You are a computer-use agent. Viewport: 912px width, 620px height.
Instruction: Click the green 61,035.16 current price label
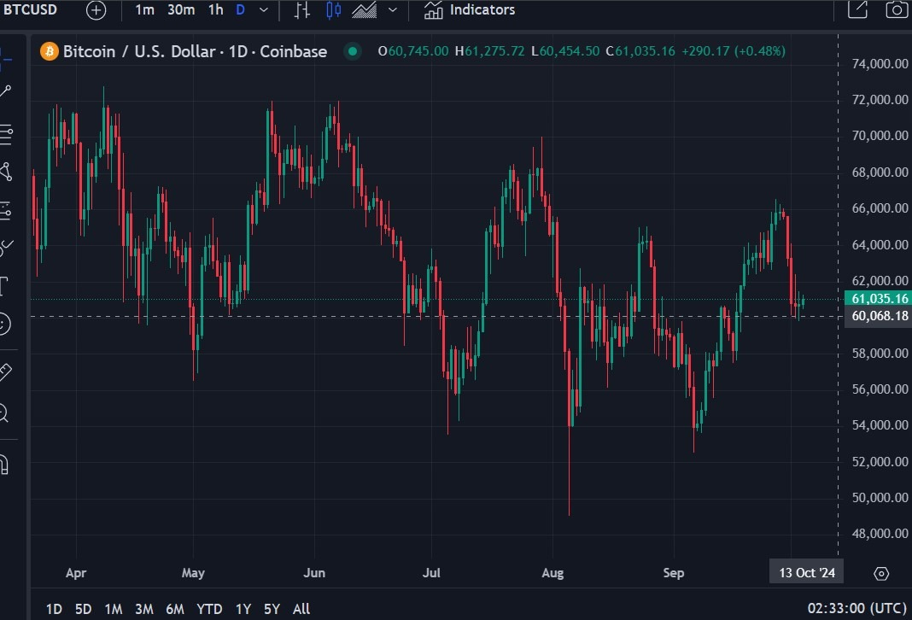pyautogui.click(x=878, y=298)
